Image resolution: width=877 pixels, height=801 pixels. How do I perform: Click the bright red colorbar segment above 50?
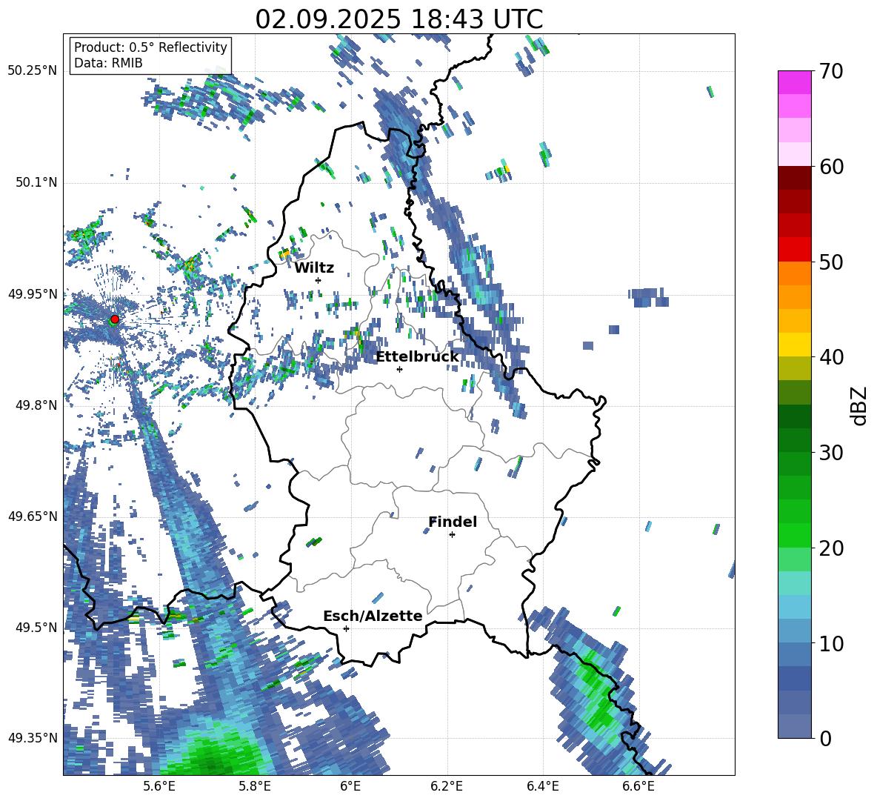794,249
